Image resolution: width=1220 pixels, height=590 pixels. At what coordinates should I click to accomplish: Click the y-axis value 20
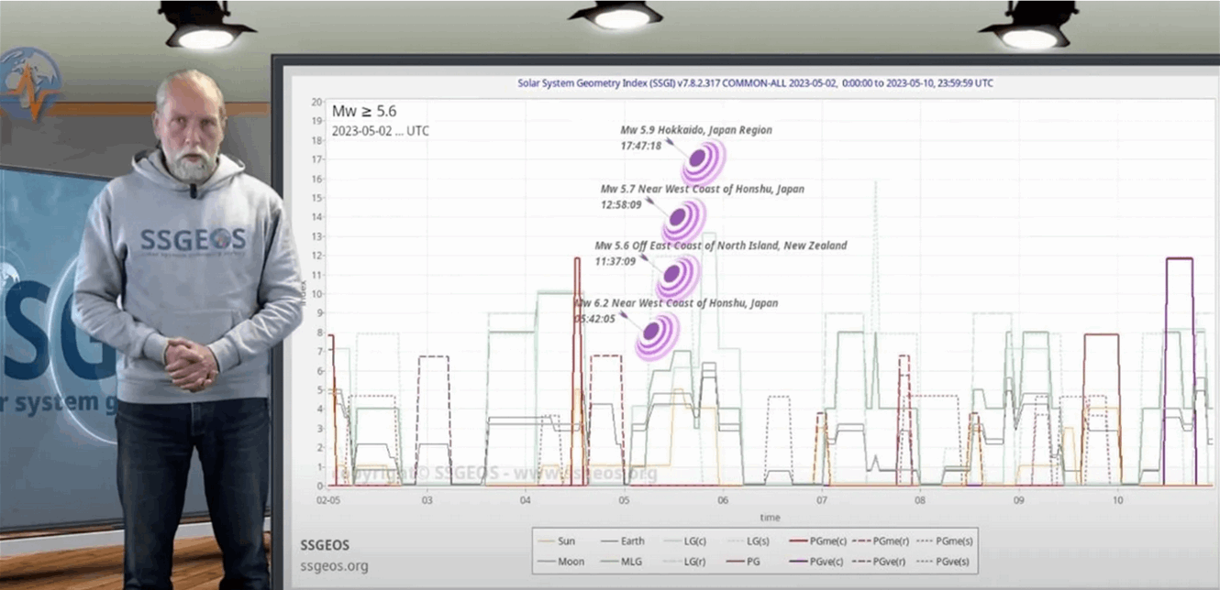pyautogui.click(x=316, y=102)
